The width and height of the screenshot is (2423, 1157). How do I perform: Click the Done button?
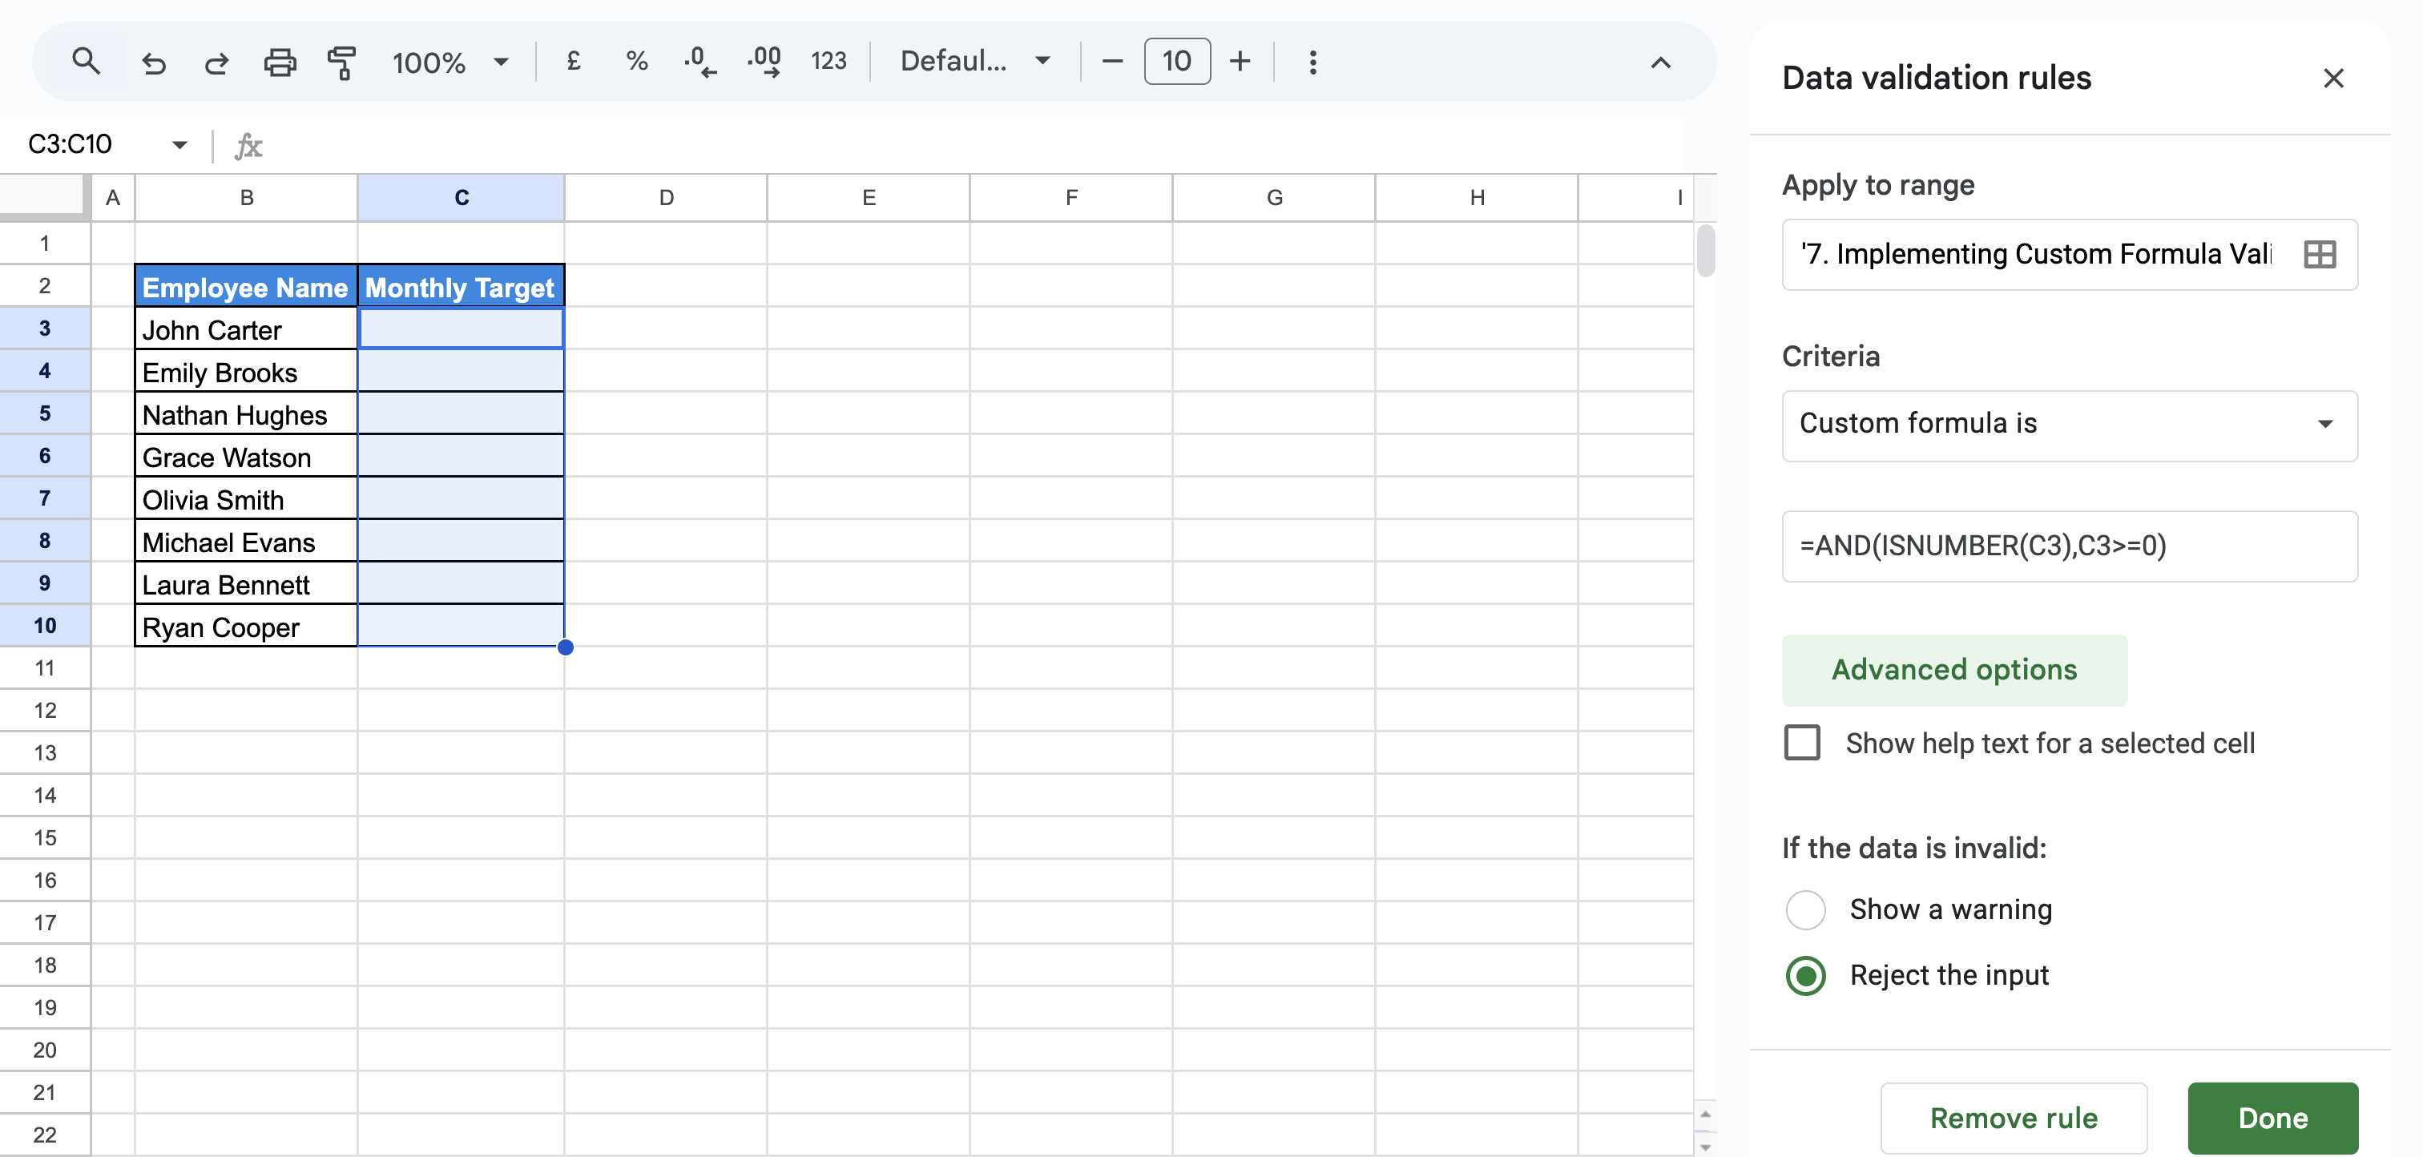pyautogui.click(x=2272, y=1118)
